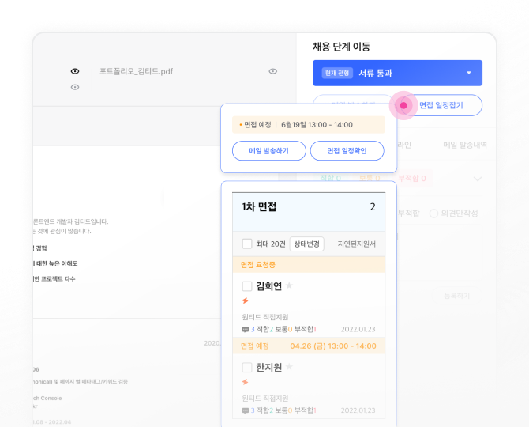Image resolution: width=529 pixels, height=427 pixels.
Task: Click the 현재 전형 badge
Action: pos(337,73)
